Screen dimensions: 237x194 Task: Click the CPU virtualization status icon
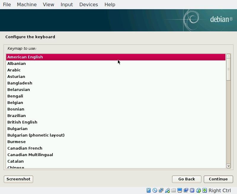192,190
